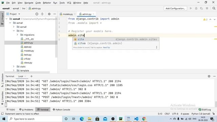Click CRLF line separator in status bar
The width and height of the screenshot is (217, 122).
point(167,114)
